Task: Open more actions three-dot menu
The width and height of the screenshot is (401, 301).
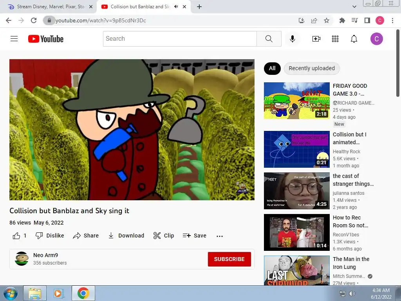Action: point(220,236)
